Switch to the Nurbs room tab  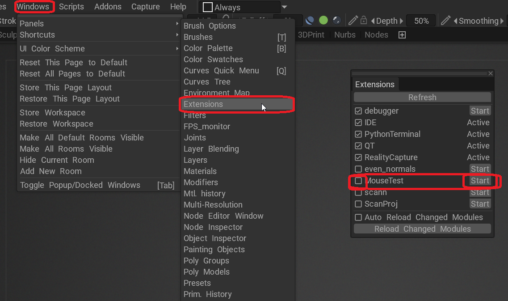pos(345,35)
